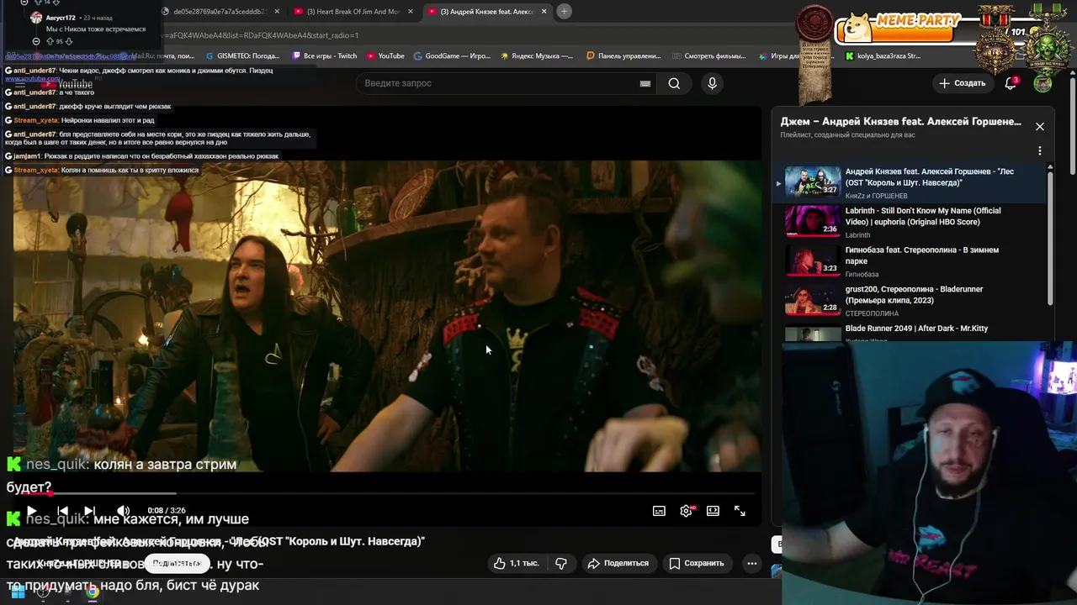Dislike the video with thumbs down

(x=561, y=563)
